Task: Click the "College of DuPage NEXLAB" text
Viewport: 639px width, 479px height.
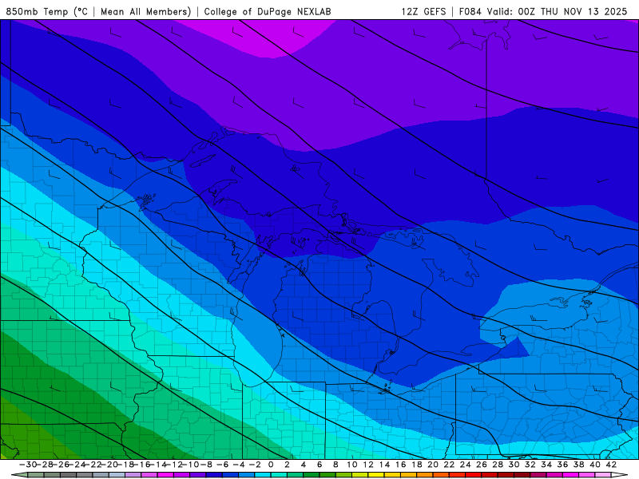Action: [x=268, y=11]
